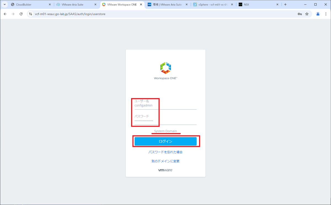Click the vmware footer logo
Image resolution: width=331 pixels, height=205 pixels.
[x=165, y=170]
